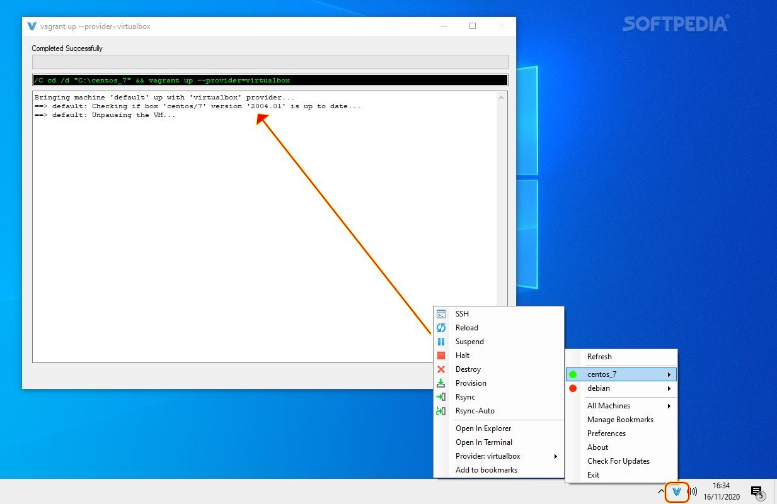Click 'Completed Successfully' status text
Image resolution: width=777 pixels, height=504 pixels.
(x=67, y=48)
